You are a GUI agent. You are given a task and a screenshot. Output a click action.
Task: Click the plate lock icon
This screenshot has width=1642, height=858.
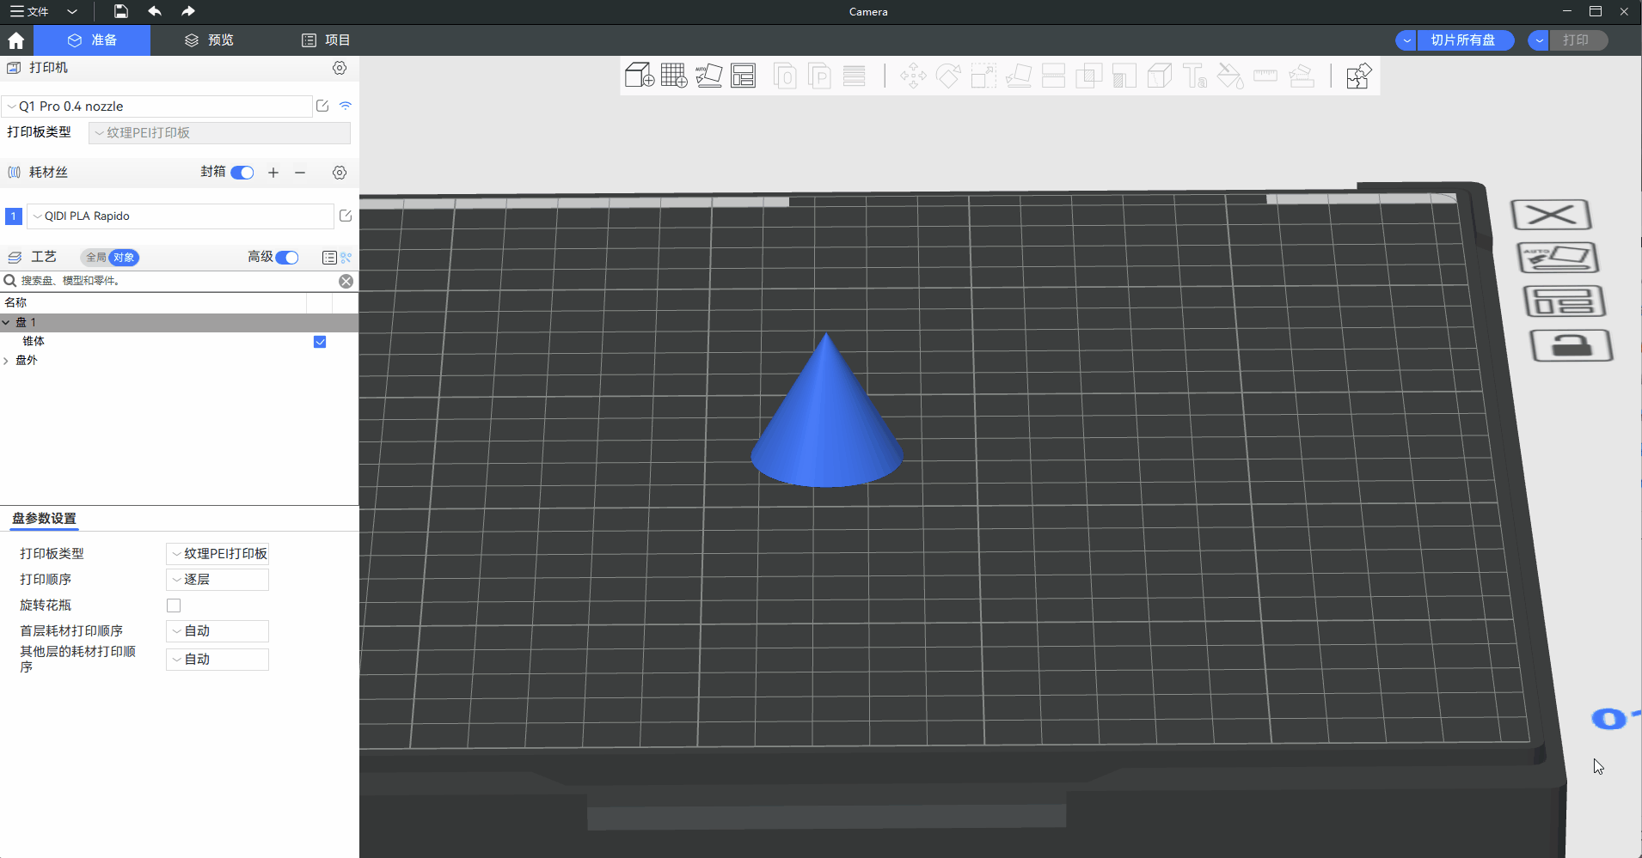pos(1571,345)
